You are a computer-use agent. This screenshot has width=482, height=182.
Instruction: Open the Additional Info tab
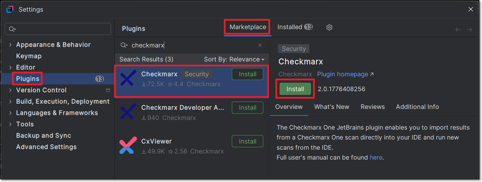tap(417, 107)
